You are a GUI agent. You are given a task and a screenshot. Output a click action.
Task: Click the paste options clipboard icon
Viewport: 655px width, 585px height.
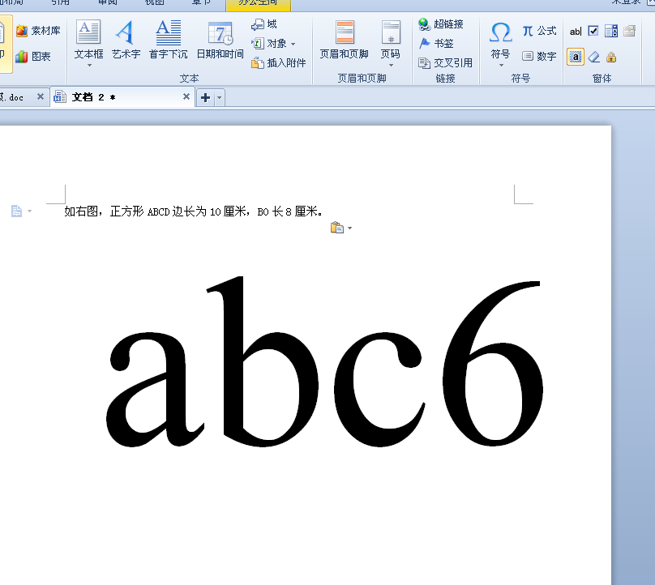pyautogui.click(x=336, y=228)
